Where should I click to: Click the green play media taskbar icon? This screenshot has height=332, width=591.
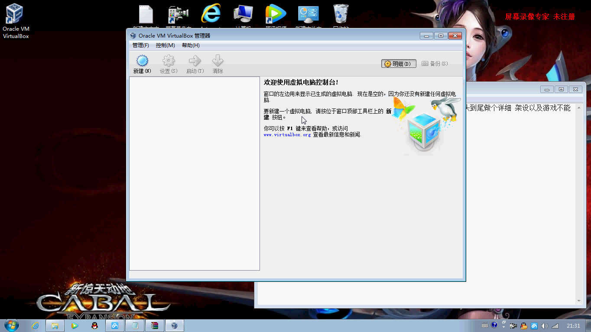(75, 326)
